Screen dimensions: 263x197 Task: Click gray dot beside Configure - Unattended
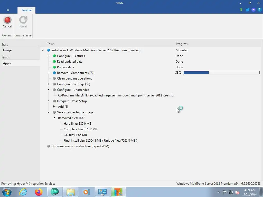[x=54, y=90]
